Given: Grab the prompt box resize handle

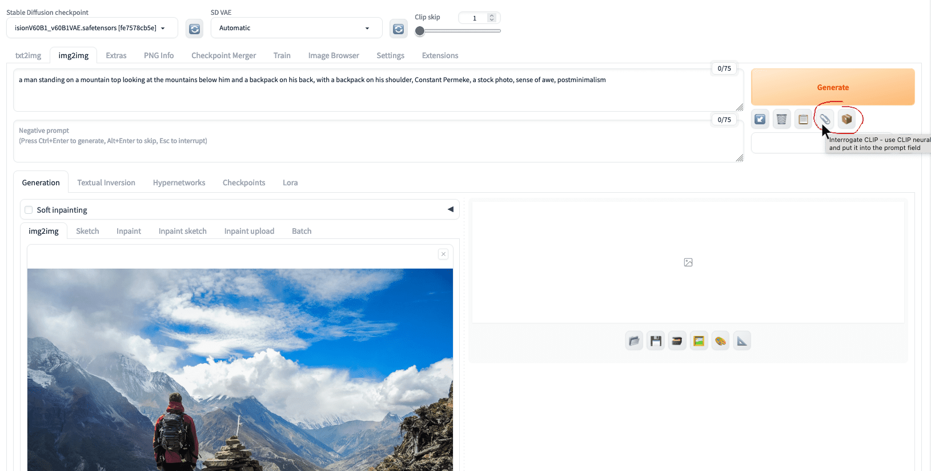Looking at the screenshot, I should coord(740,107).
